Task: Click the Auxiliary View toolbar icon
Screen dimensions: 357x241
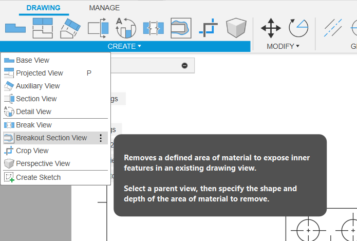Action: (x=70, y=28)
